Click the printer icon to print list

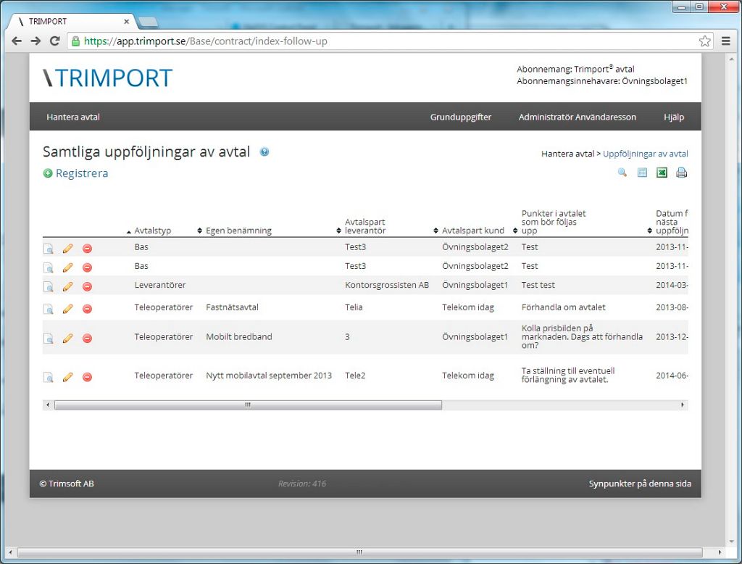(x=681, y=173)
